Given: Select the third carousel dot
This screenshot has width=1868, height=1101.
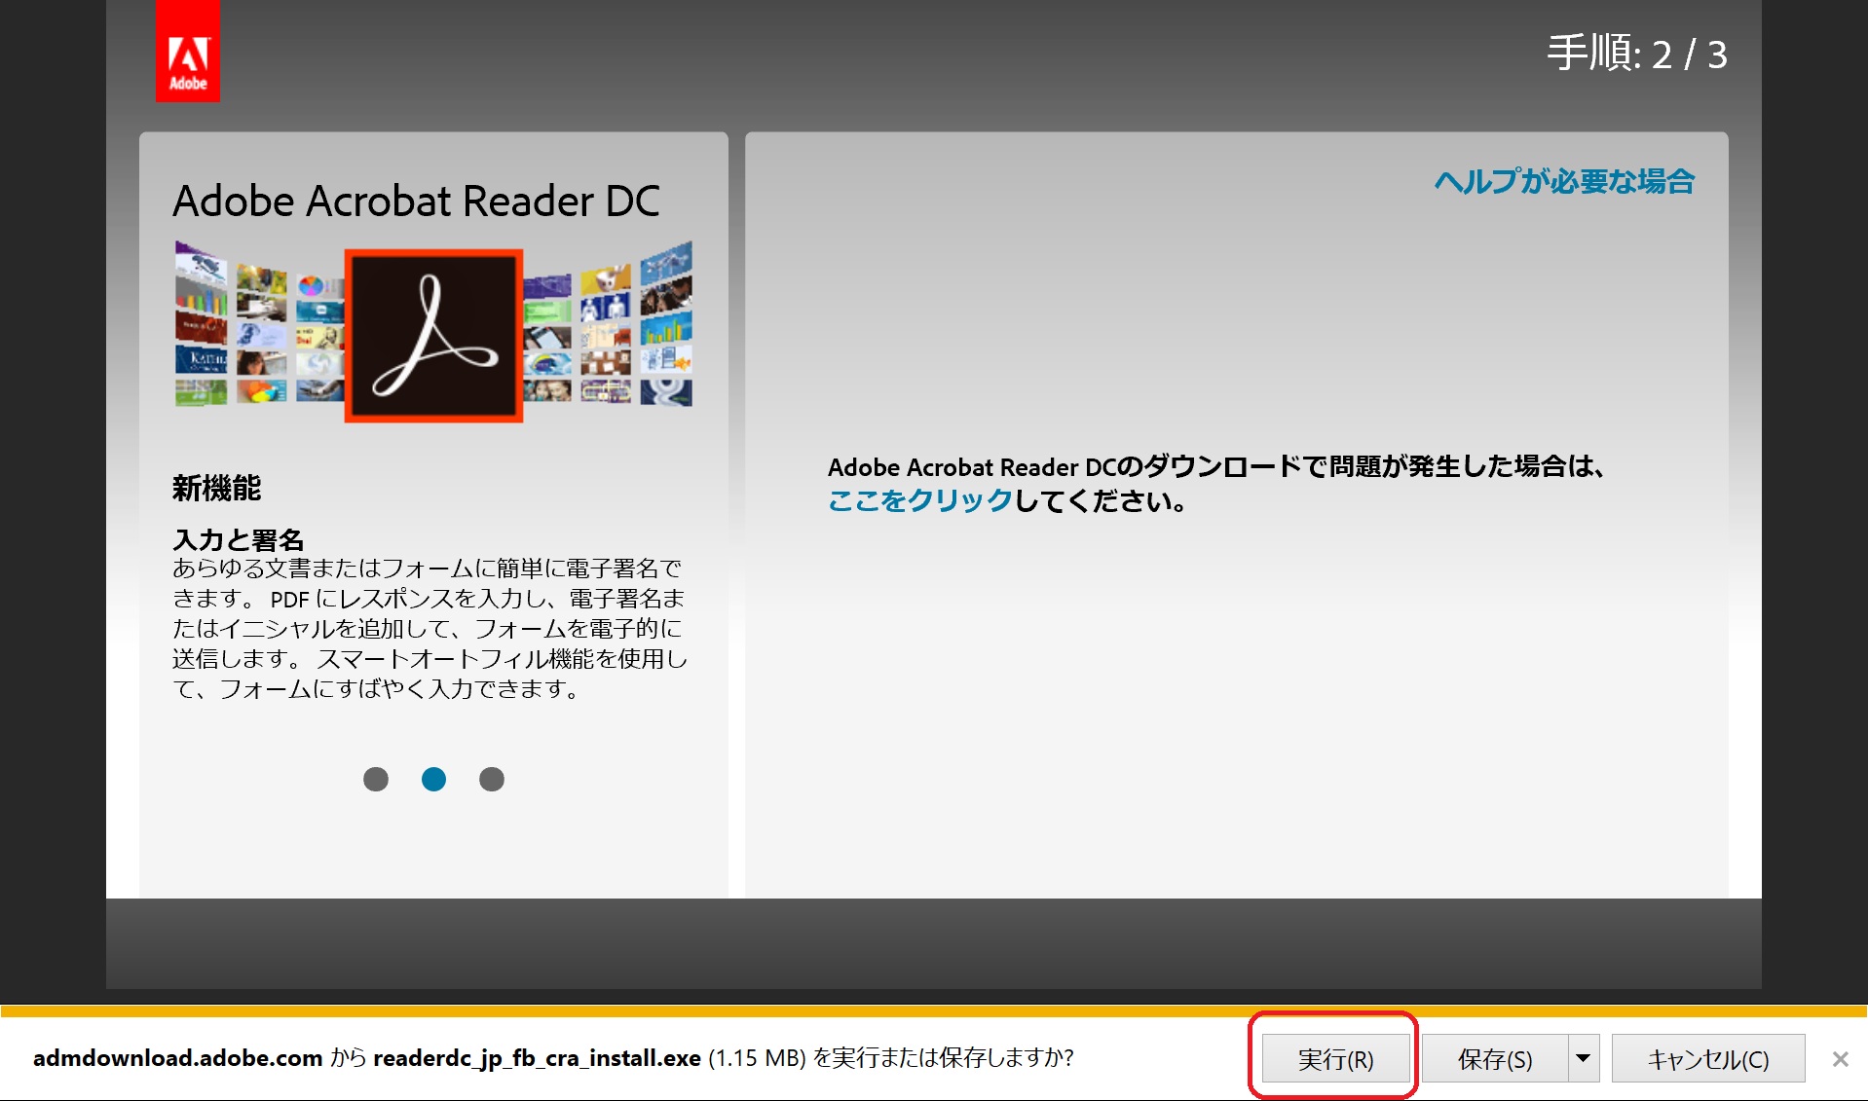Looking at the screenshot, I should pyautogui.click(x=492, y=779).
